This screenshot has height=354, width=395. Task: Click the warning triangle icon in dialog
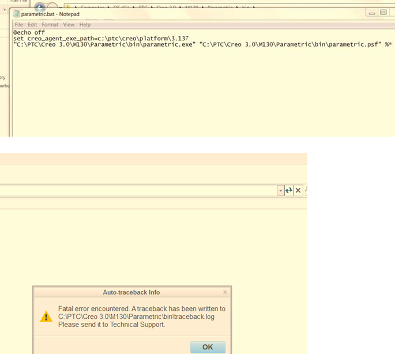click(x=46, y=317)
